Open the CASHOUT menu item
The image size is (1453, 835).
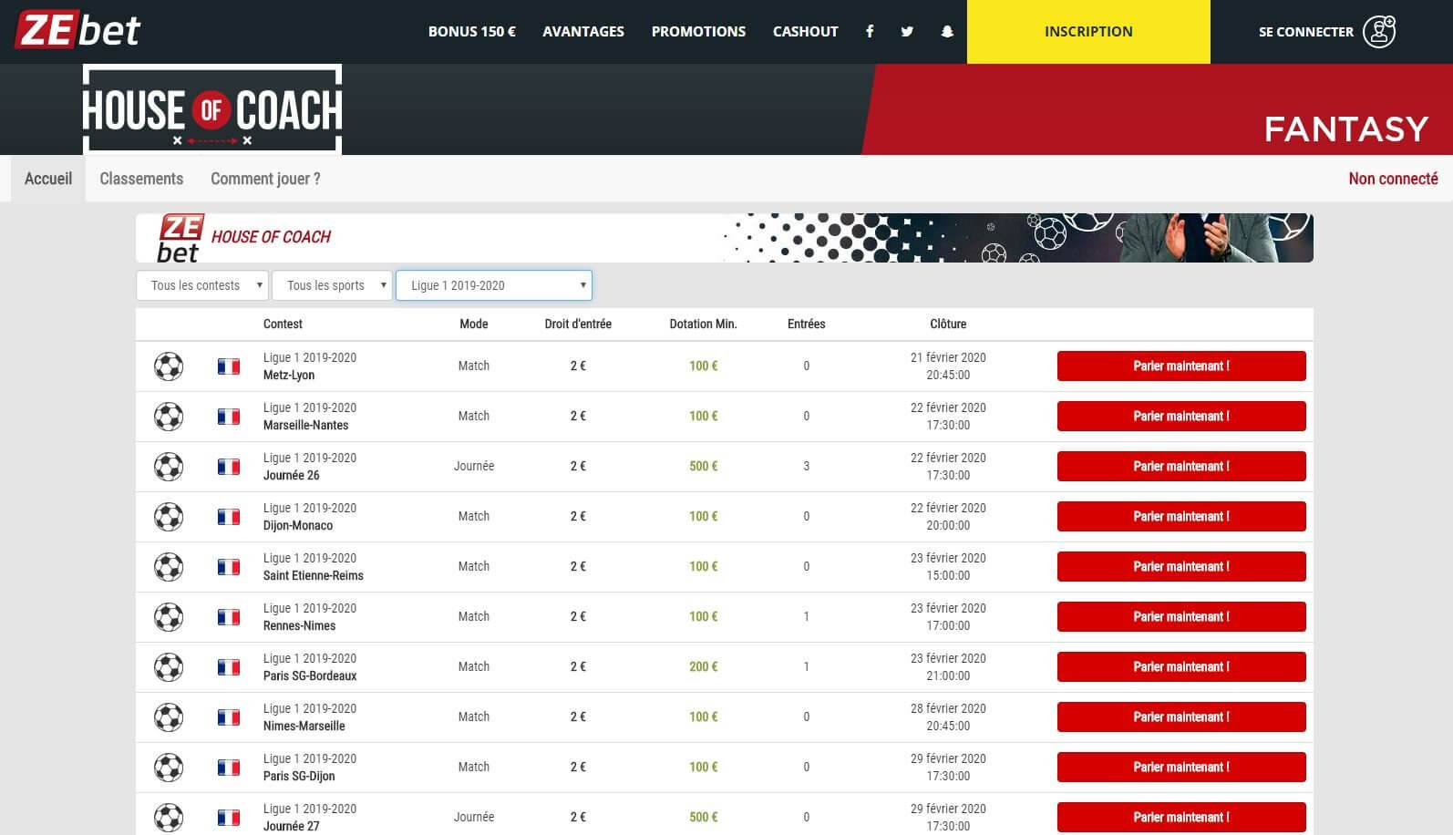pos(806,31)
